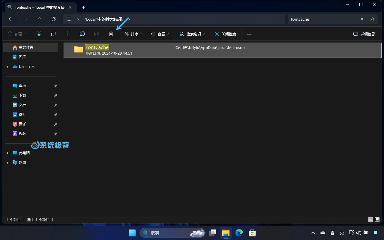Open 主文件夹 (Home) in sidebar
This screenshot has width=384, height=240.
coord(31,47)
